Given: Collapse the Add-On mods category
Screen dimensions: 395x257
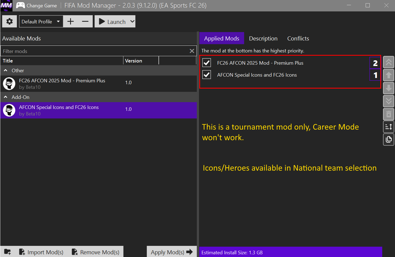Looking at the screenshot, I should (x=5, y=97).
